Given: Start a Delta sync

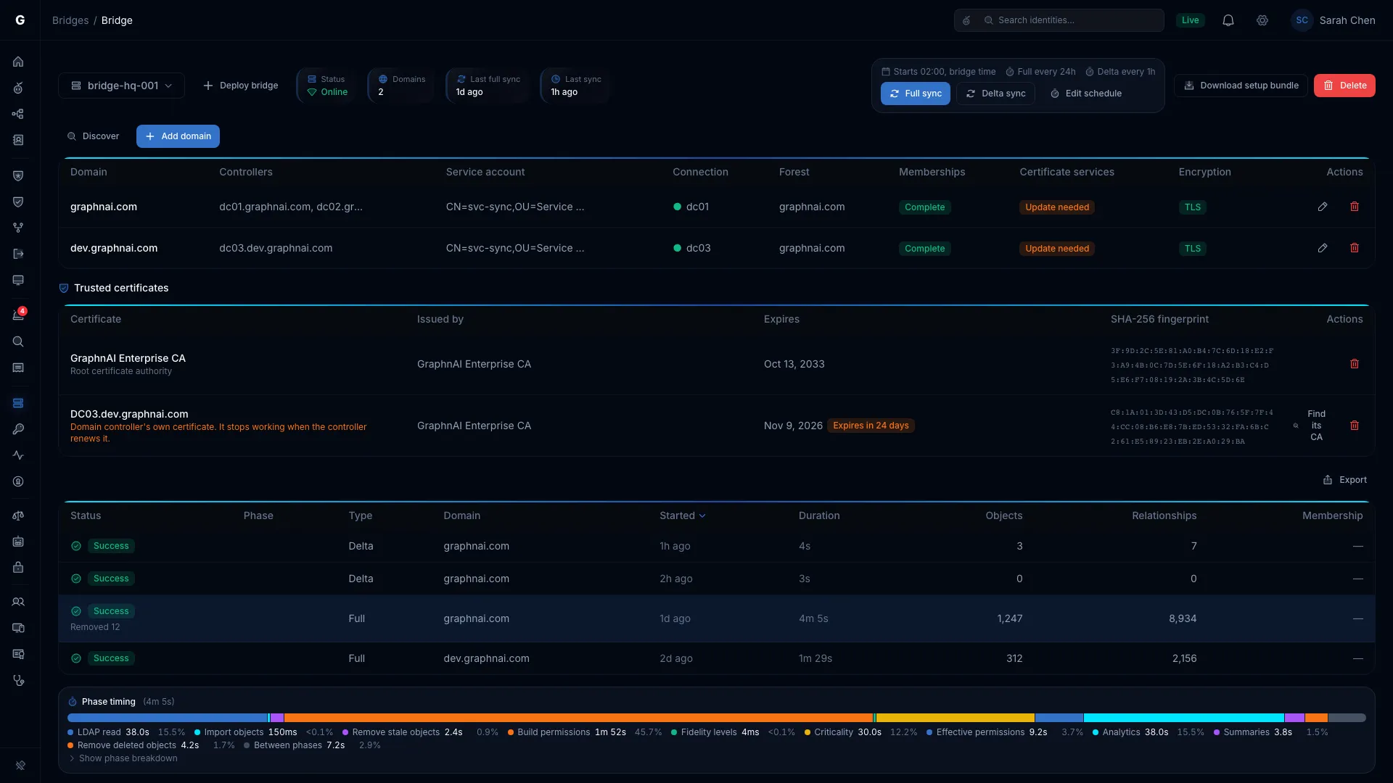Looking at the screenshot, I should 995,94.
